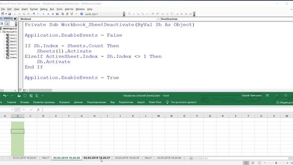Click the Reset (stop) icon in the VBA toolbar

pyautogui.click(x=53, y=14)
